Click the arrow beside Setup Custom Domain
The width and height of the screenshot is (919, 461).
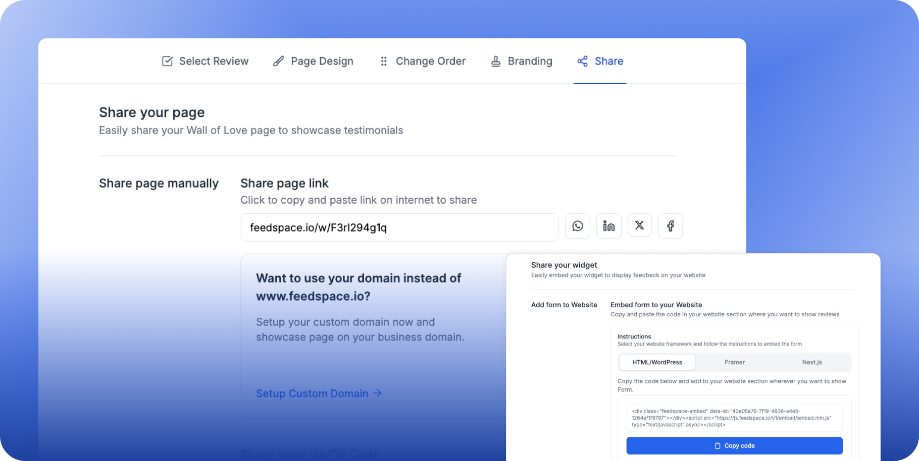click(x=377, y=393)
